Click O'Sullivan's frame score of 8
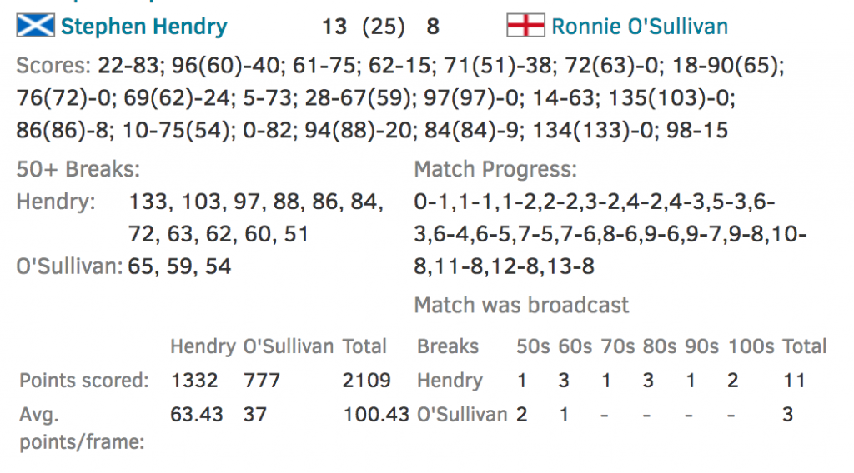 point(433,27)
